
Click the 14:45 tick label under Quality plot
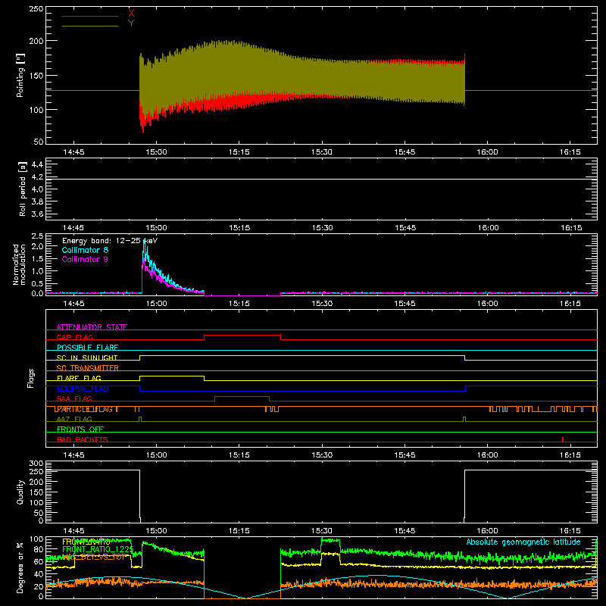coord(73,531)
